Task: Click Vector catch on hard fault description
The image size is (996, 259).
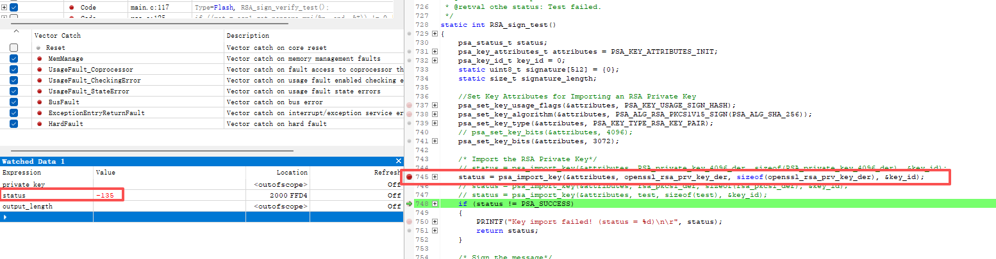Action: click(277, 123)
